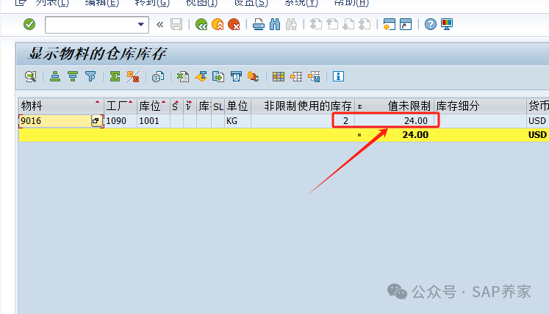This screenshot has width=549, height=314.
Task: Export list to spreadsheet icon
Action: click(183, 76)
